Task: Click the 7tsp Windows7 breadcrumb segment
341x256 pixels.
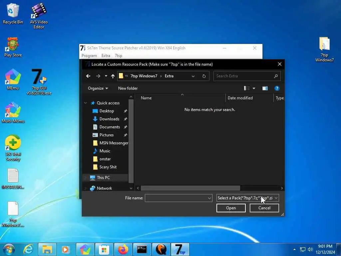Action: point(144,76)
